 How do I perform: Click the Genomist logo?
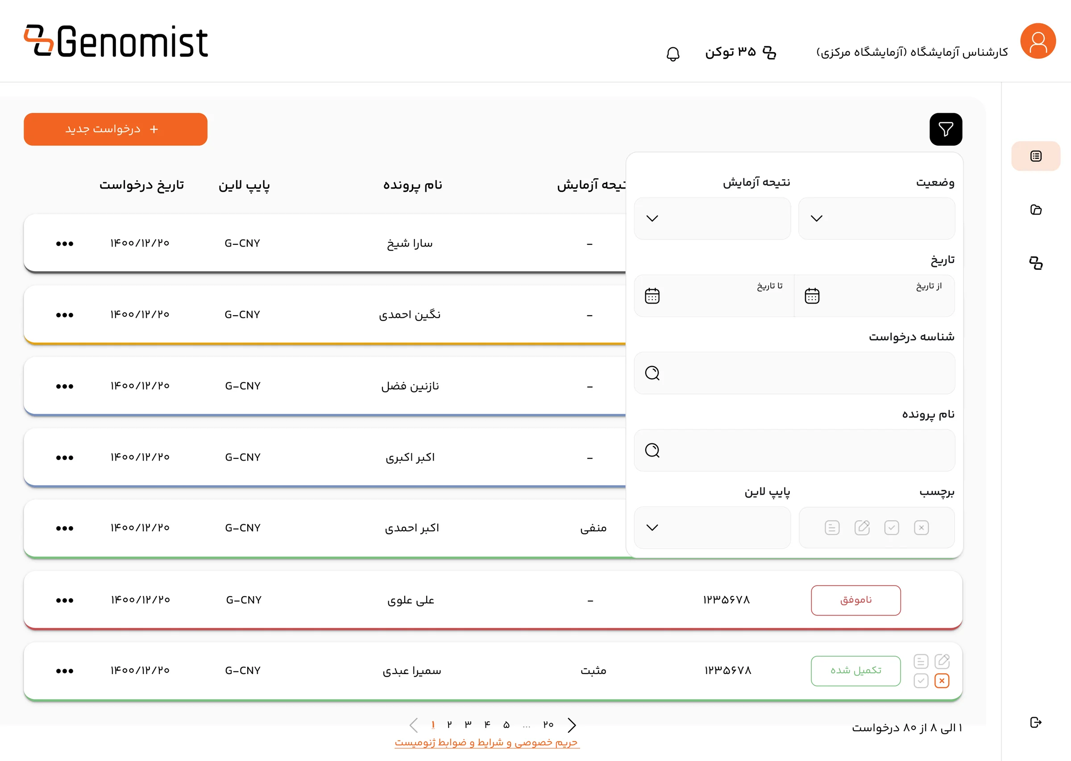pos(116,41)
